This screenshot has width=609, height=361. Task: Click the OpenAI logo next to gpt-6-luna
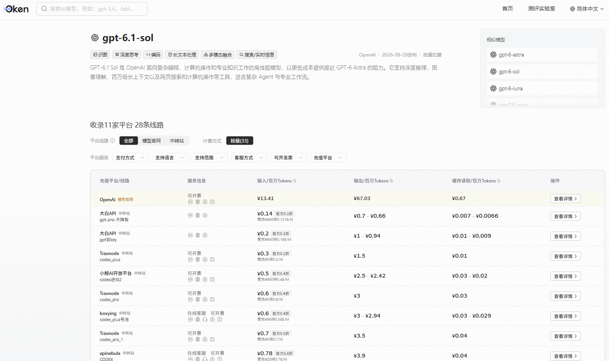pos(493,88)
